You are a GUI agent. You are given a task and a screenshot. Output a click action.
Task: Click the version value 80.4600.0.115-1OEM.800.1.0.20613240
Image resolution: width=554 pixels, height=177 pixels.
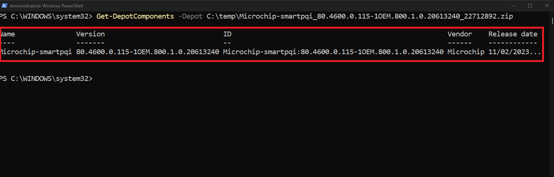click(148, 52)
